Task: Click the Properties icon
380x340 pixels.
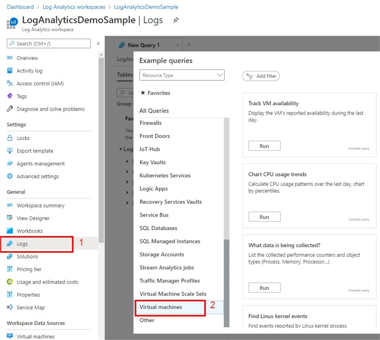Action: 9,294
